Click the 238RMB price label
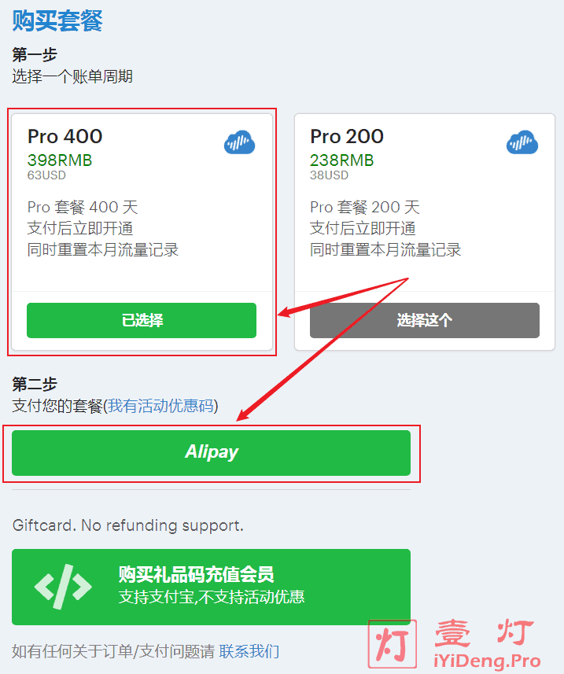 point(342,160)
